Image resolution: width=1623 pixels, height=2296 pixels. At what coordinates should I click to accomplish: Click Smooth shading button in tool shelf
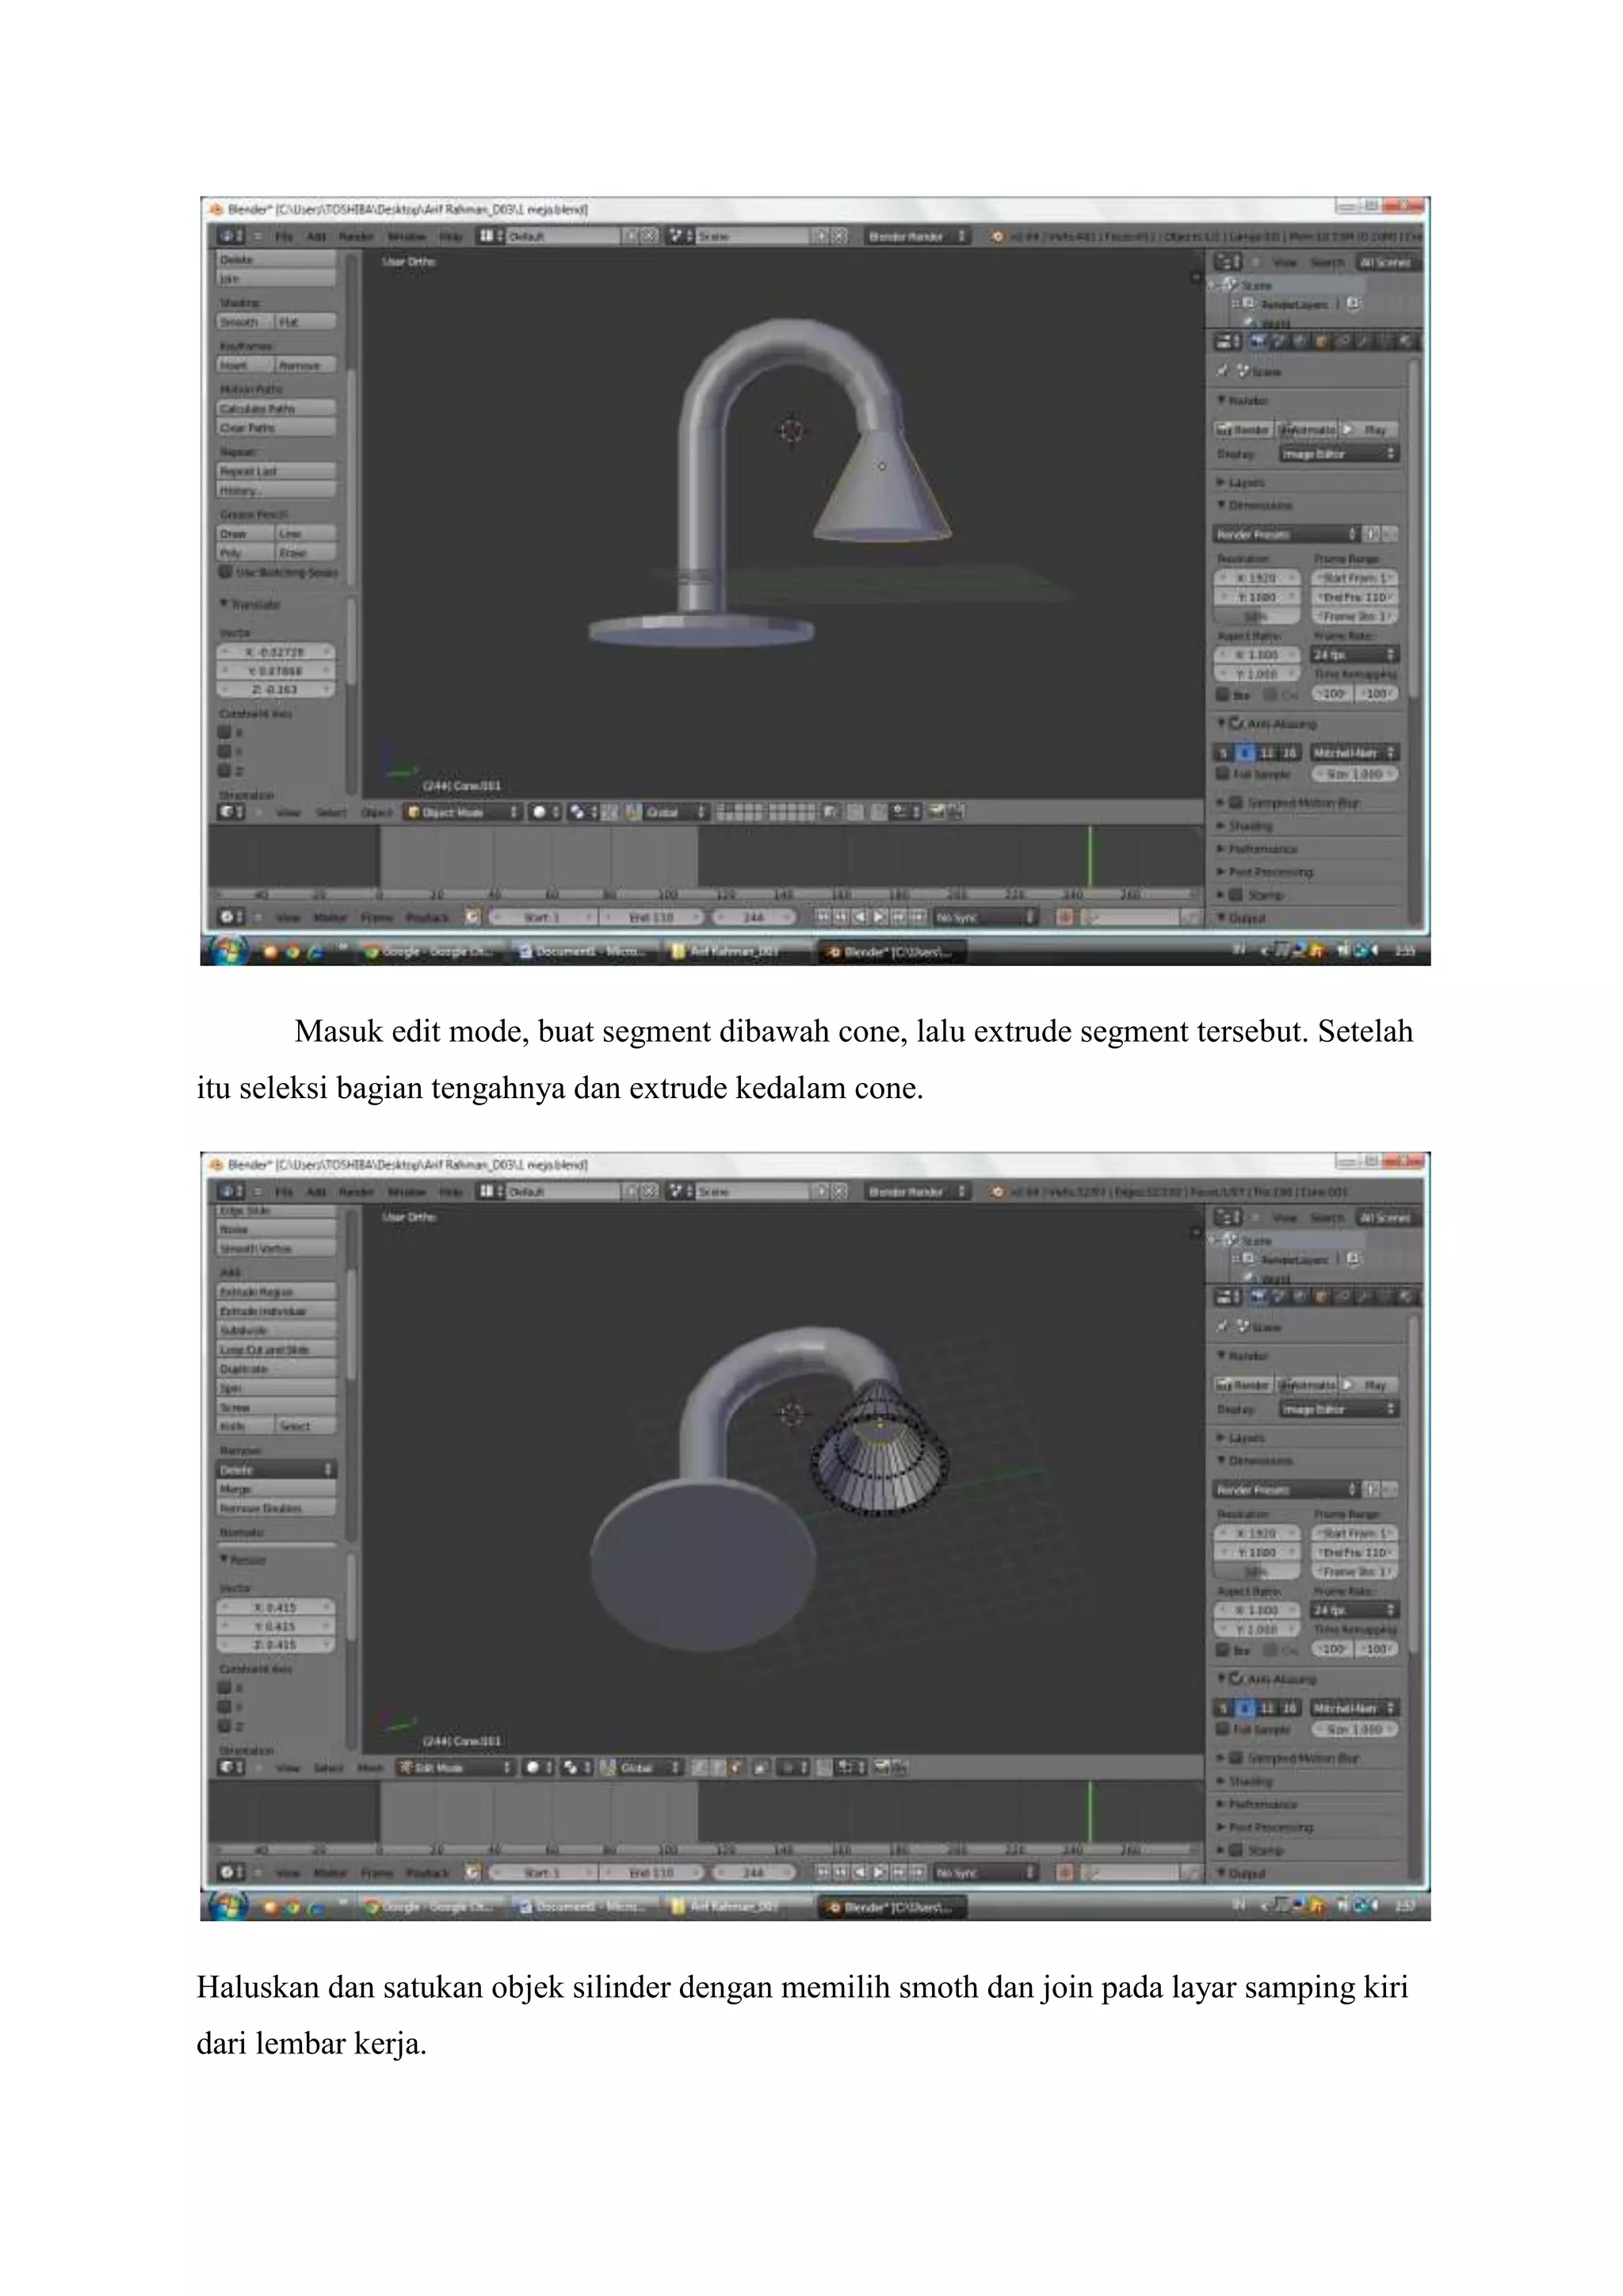(246, 322)
